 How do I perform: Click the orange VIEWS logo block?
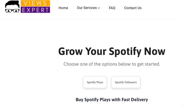click(x=35, y=3)
